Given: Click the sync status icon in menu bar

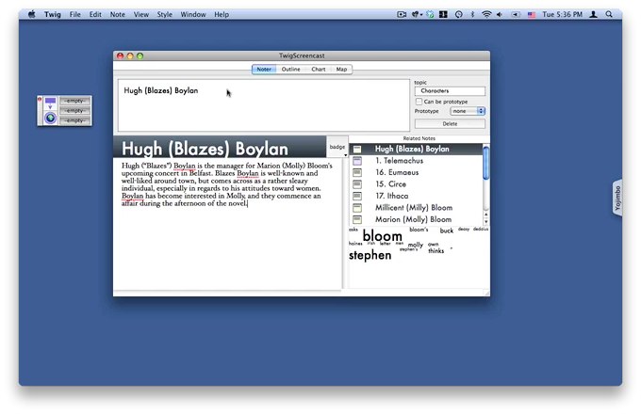Looking at the screenshot, I should tap(430, 14).
